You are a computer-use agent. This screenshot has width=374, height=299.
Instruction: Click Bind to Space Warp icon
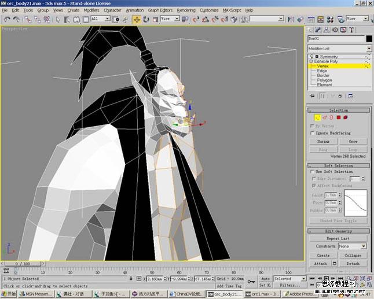[47, 20]
